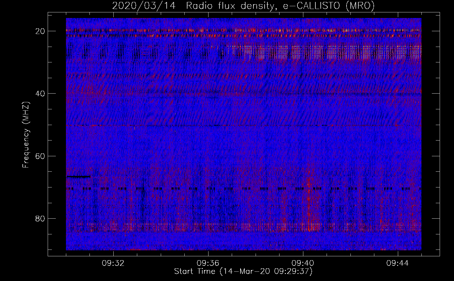
Task: Click the short black horizontal bar near 67 MHz
Action: coord(78,177)
